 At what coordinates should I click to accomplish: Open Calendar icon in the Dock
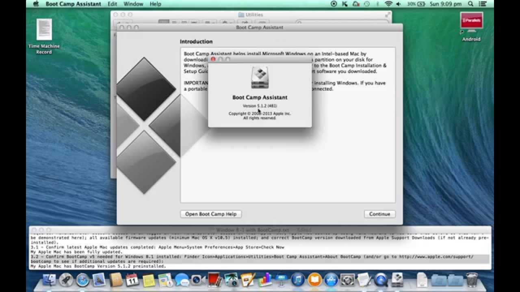tap(132, 281)
